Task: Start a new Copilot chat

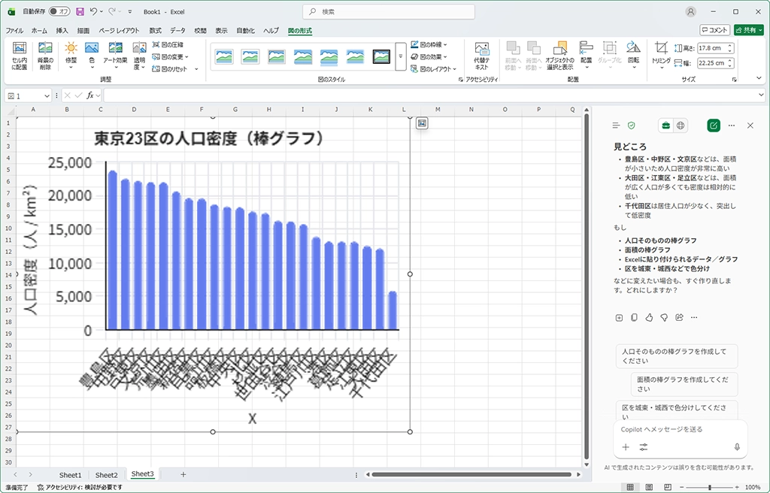Action: (x=713, y=126)
